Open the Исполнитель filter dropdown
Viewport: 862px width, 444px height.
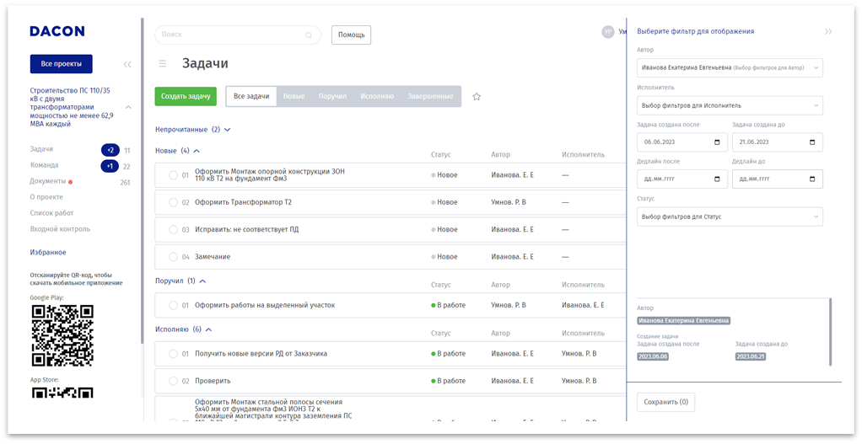coord(730,105)
